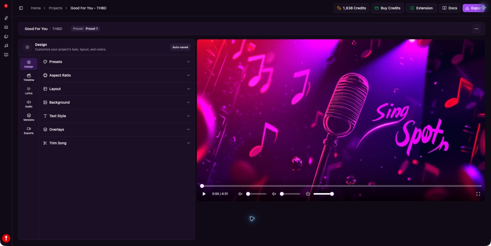
Task: Open the Docs button
Action: tap(449, 8)
